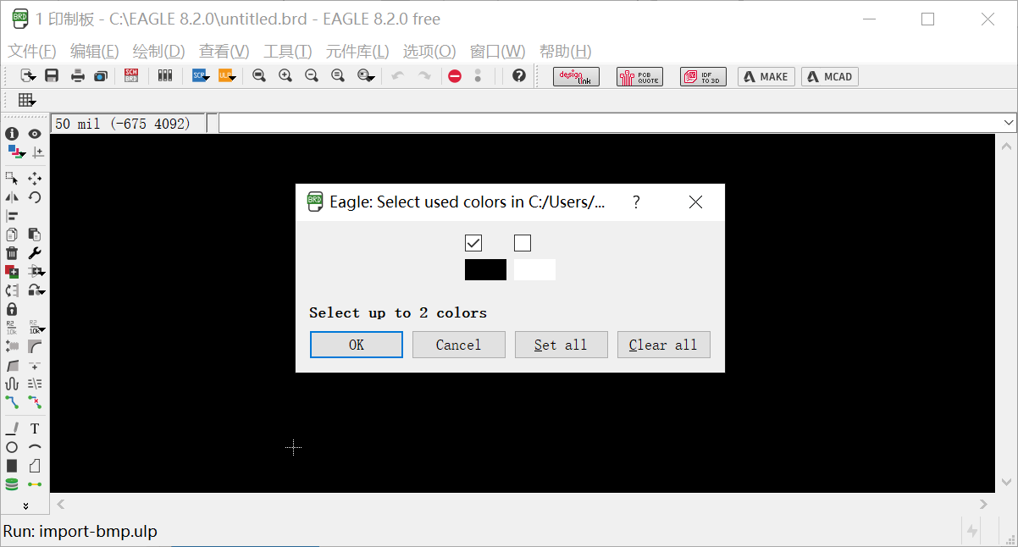
Task: Click the Zoom to fit icon
Action: 259,75
